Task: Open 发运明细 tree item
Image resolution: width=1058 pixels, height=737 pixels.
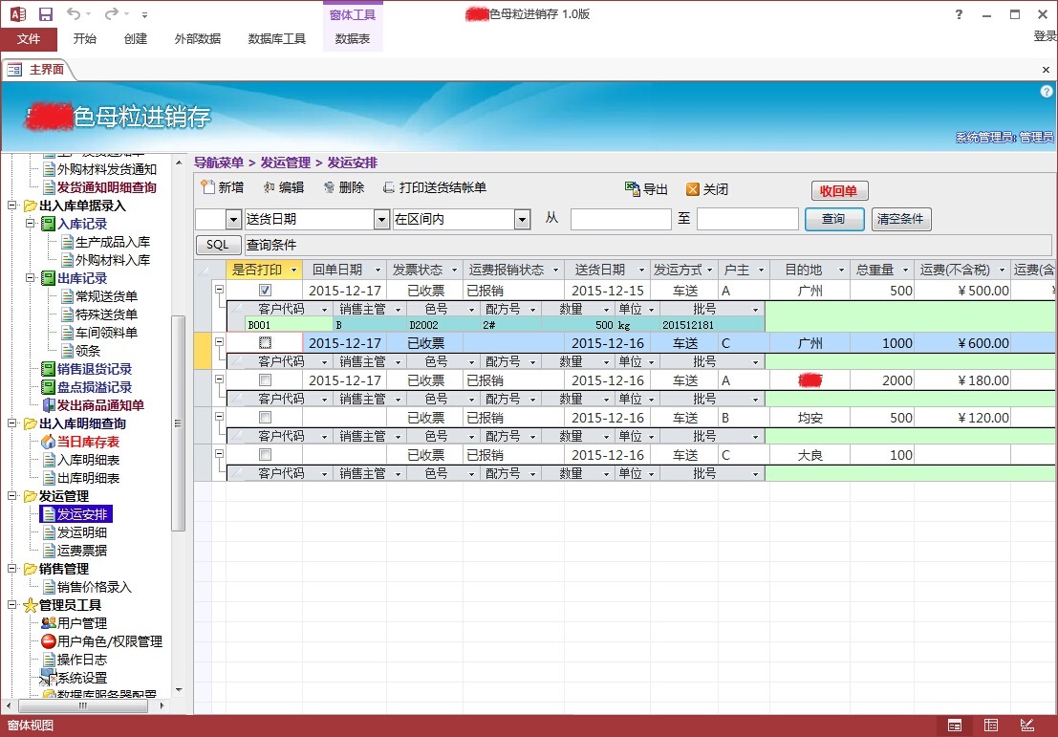Action: pyautogui.click(x=81, y=531)
